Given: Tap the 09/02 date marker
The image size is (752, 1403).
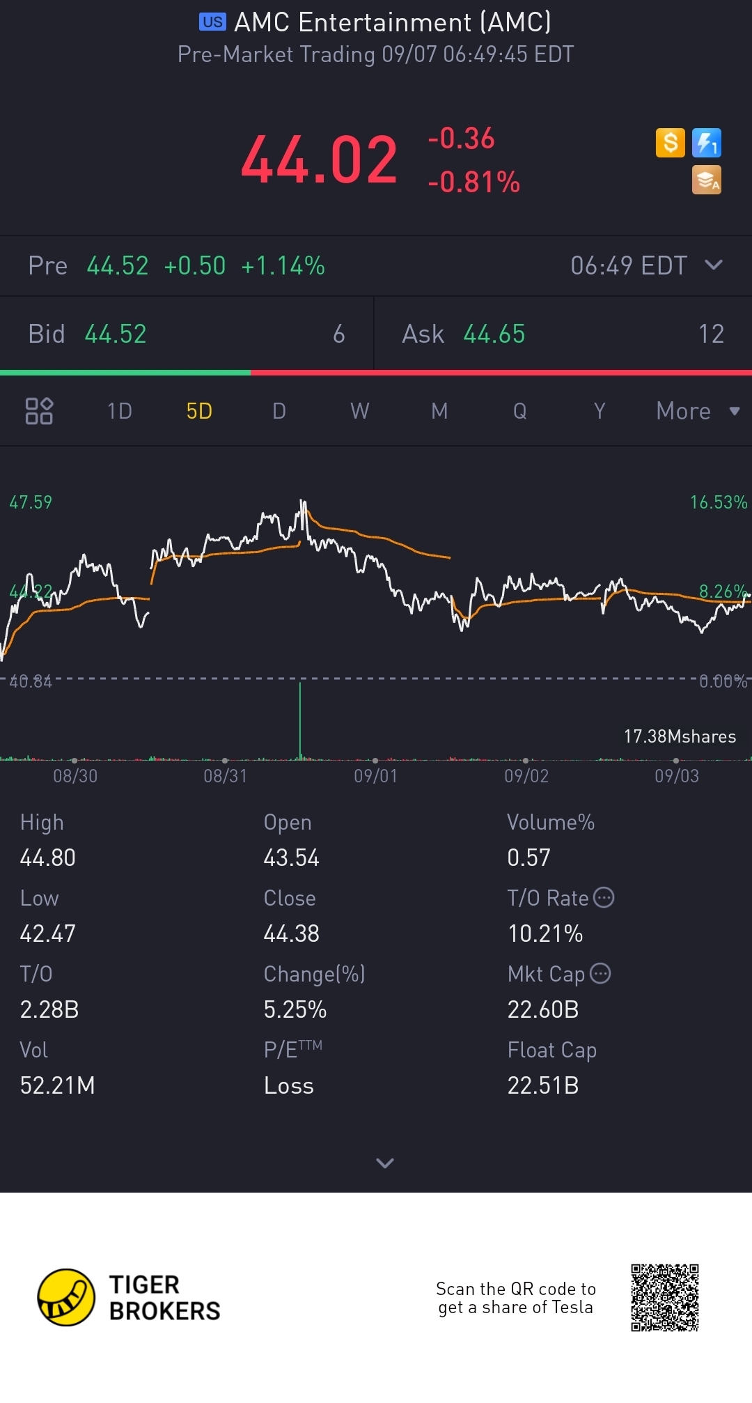Looking at the screenshot, I should [526, 775].
